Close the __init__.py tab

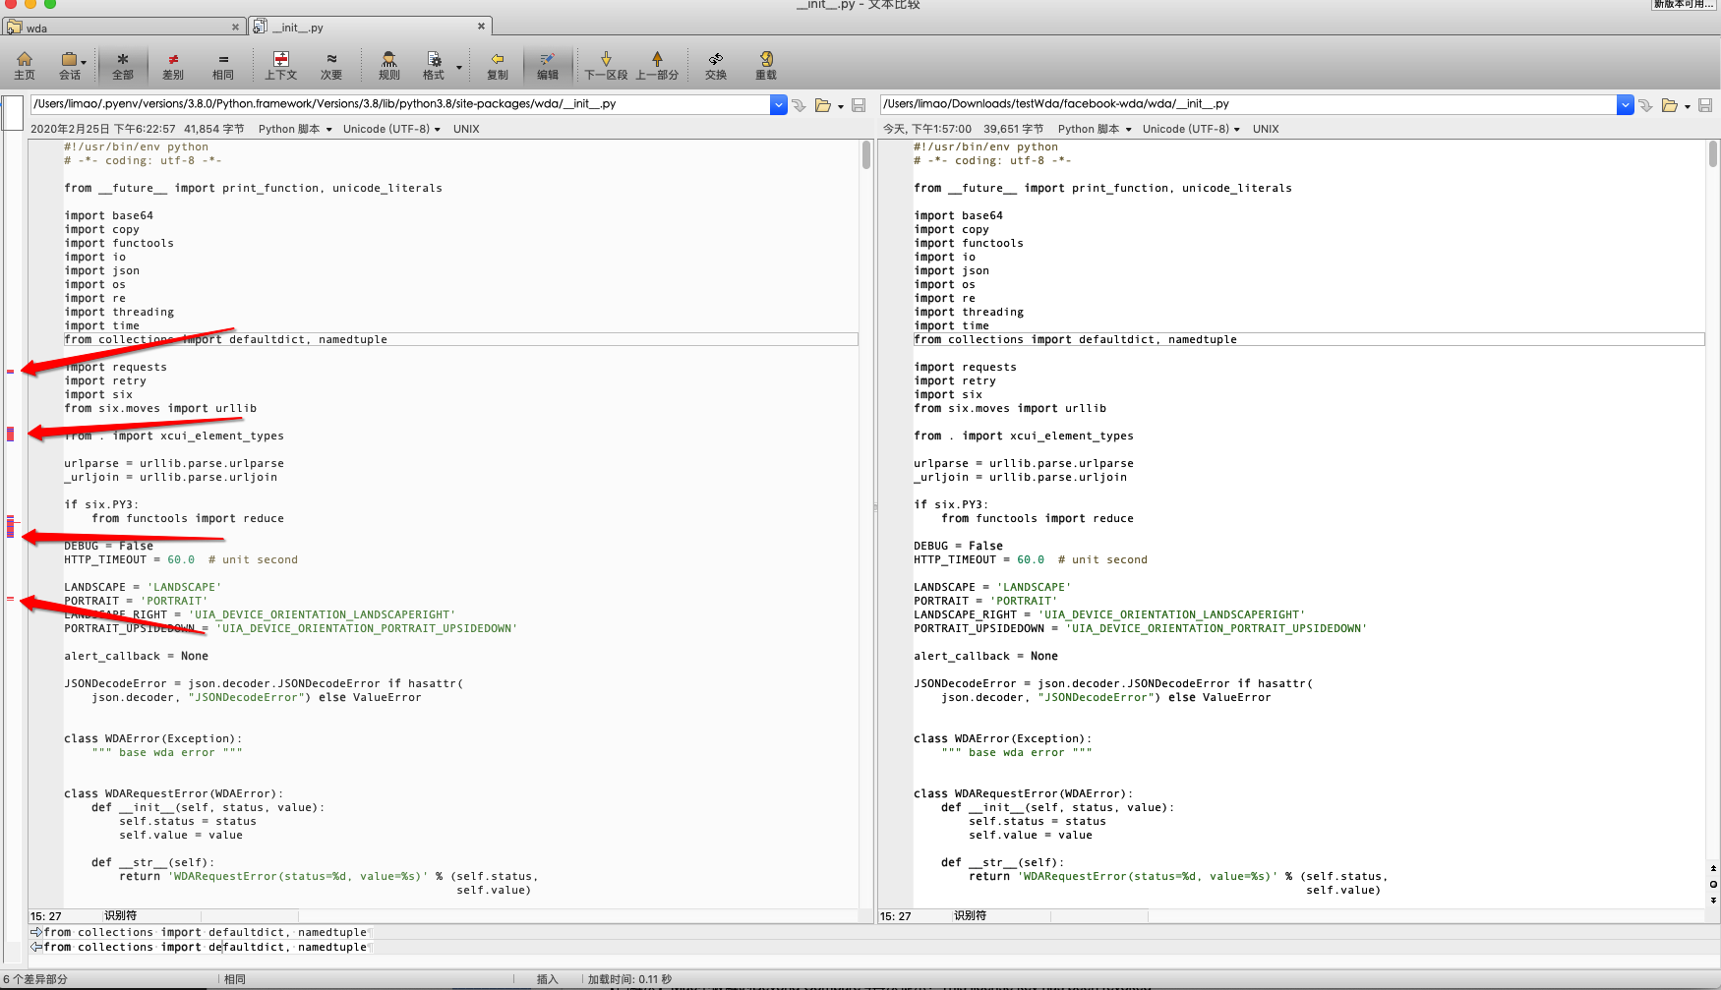coord(481,26)
